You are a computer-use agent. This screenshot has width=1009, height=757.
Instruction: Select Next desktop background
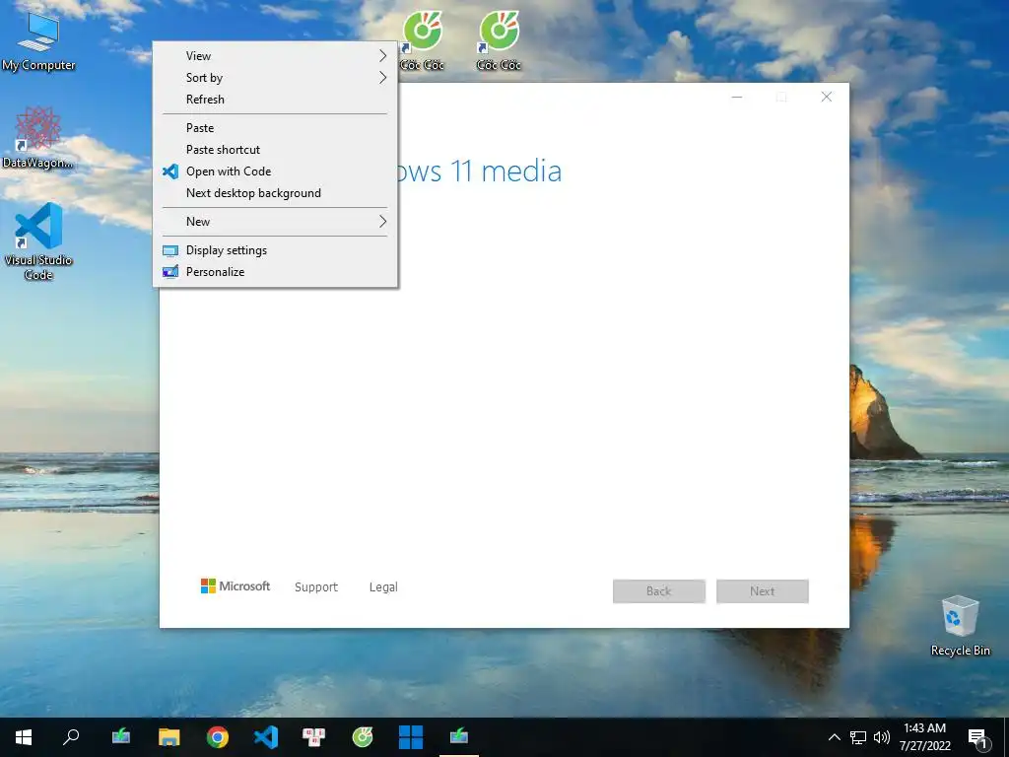pos(276,193)
